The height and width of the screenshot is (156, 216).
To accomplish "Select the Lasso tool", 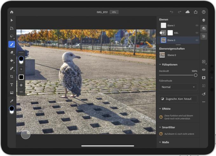I will coord(12,36).
